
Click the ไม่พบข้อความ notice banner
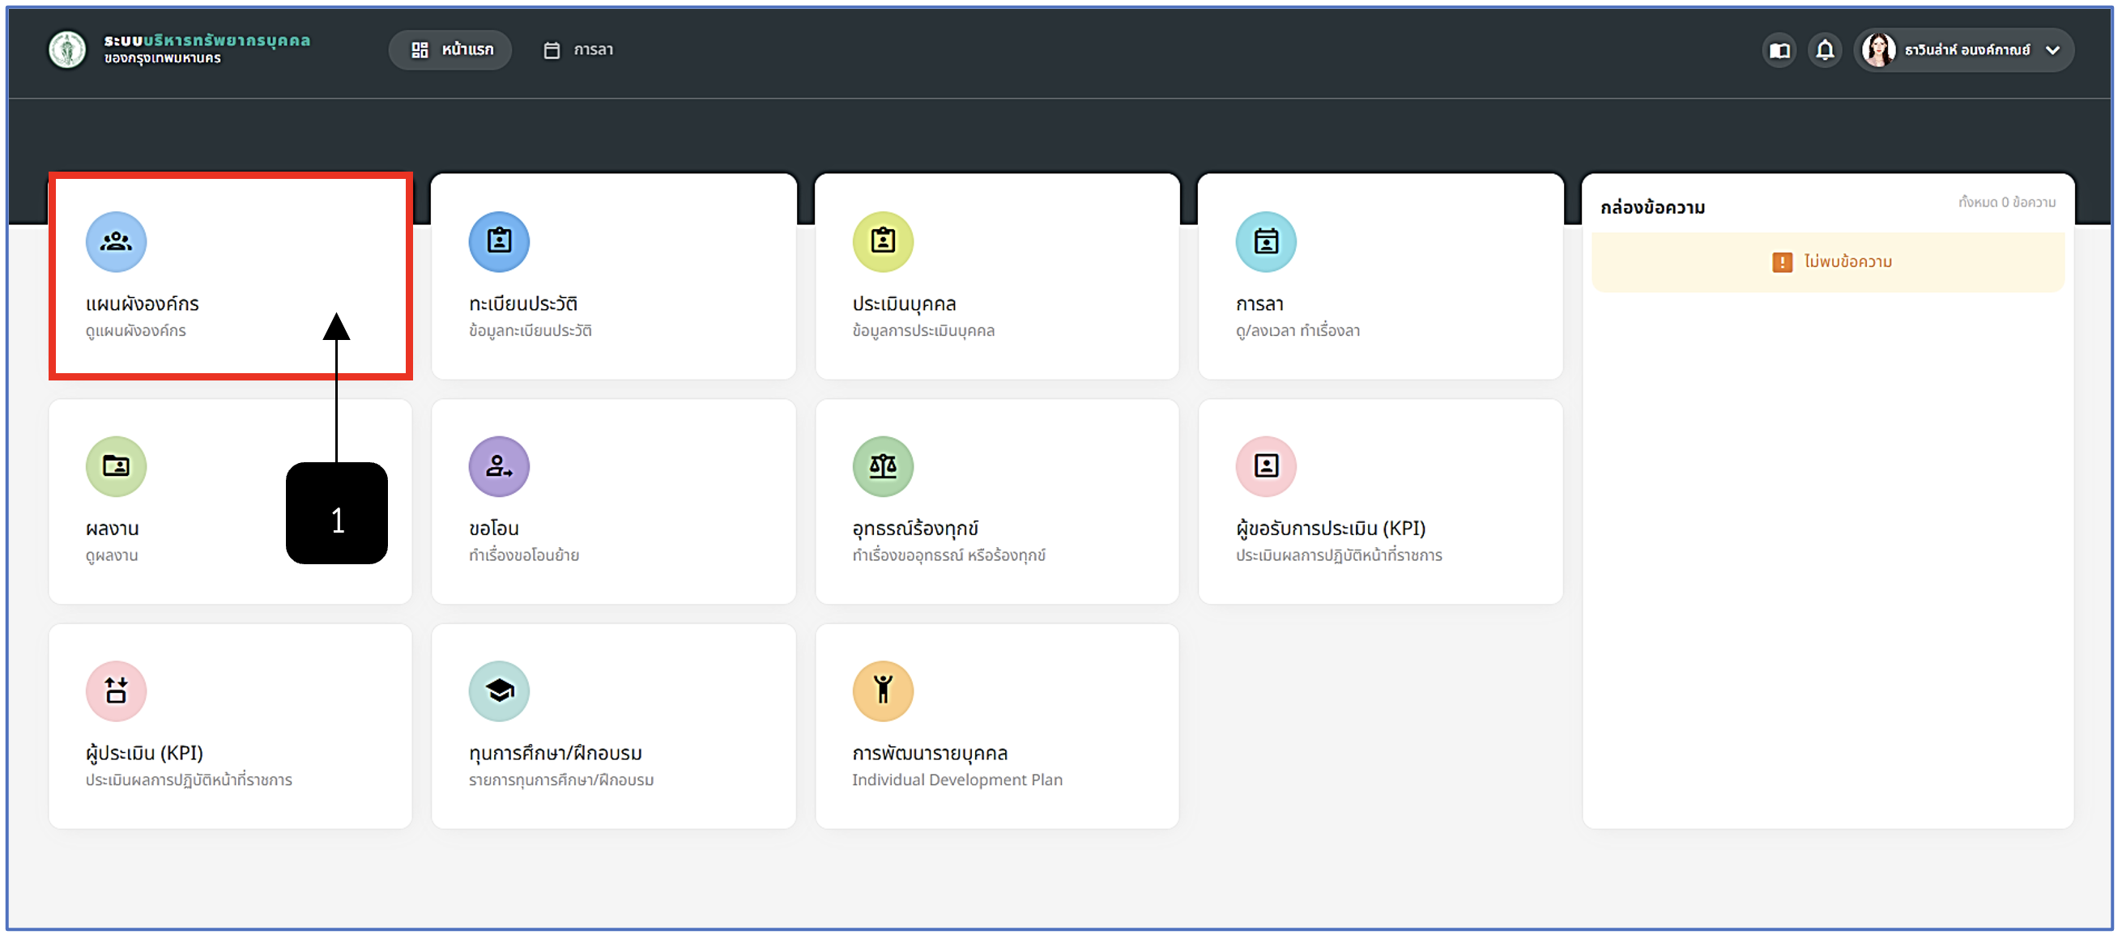(x=1828, y=261)
